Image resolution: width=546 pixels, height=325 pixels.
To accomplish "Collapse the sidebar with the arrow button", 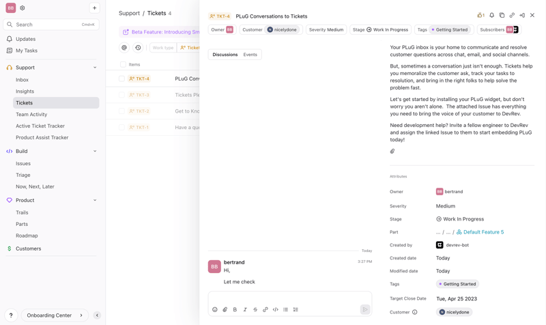I will tap(97, 315).
